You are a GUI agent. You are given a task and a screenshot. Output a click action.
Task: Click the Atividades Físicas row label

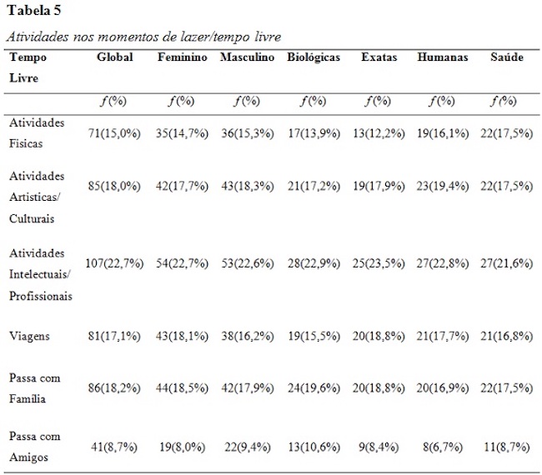coord(36,132)
